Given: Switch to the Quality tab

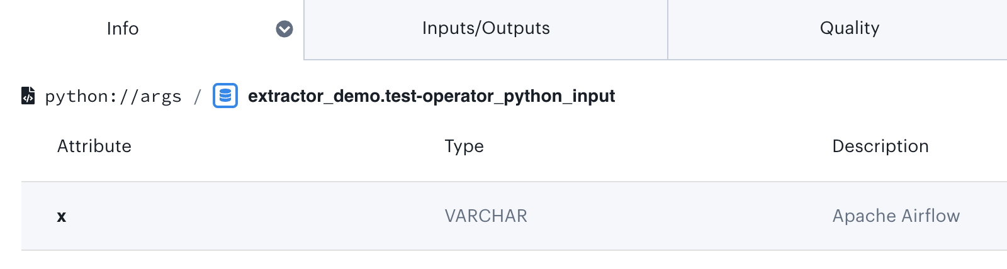Looking at the screenshot, I should [x=849, y=28].
